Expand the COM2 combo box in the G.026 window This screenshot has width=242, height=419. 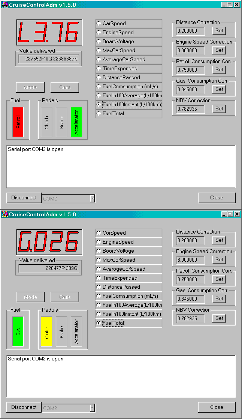(92, 408)
